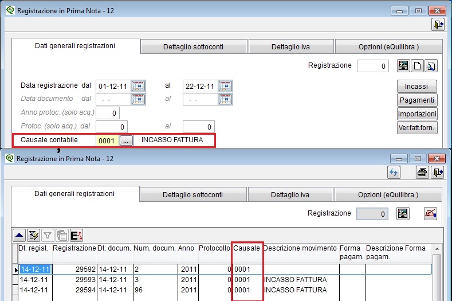452x301 pixels.
Task: Select row with registrazione 29592
Action: click(225, 269)
